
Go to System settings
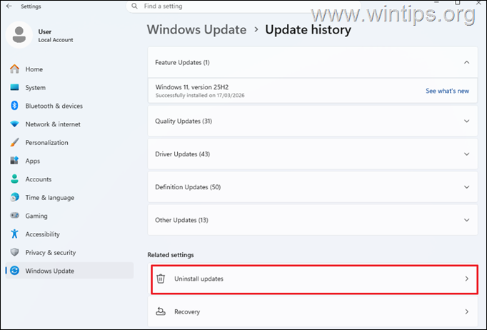click(69, 87)
